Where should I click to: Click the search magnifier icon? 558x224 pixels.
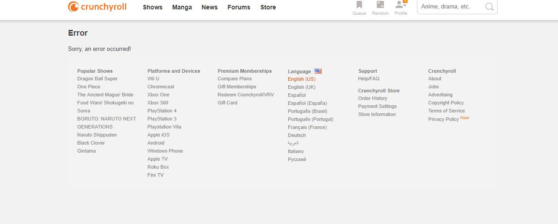(489, 7)
